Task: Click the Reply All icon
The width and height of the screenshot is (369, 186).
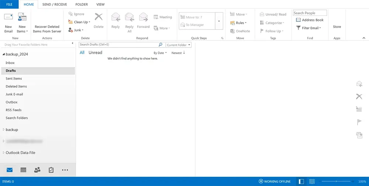Action: pos(130,17)
